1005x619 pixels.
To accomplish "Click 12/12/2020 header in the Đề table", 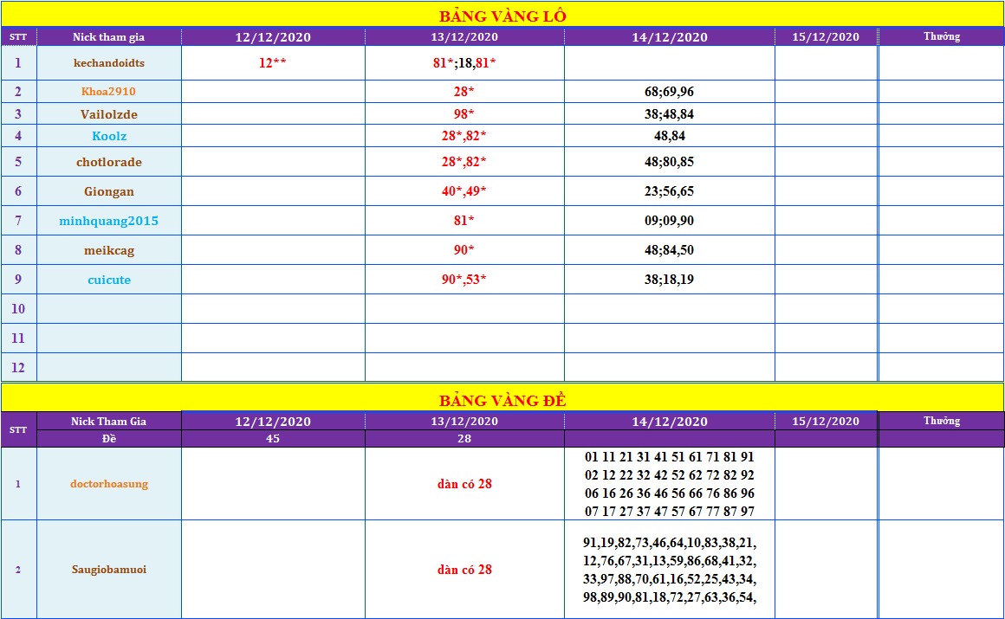I will (273, 421).
